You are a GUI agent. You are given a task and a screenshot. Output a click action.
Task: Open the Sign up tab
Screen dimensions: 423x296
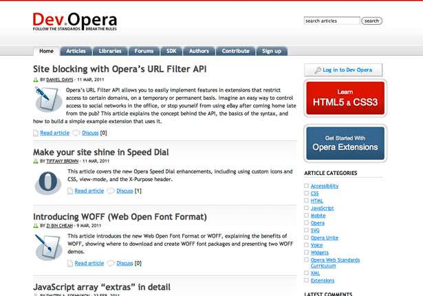(x=272, y=51)
